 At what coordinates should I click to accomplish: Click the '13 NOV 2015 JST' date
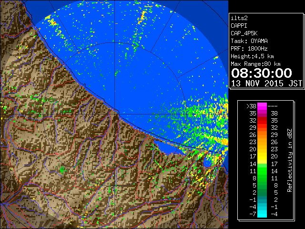click(x=266, y=83)
